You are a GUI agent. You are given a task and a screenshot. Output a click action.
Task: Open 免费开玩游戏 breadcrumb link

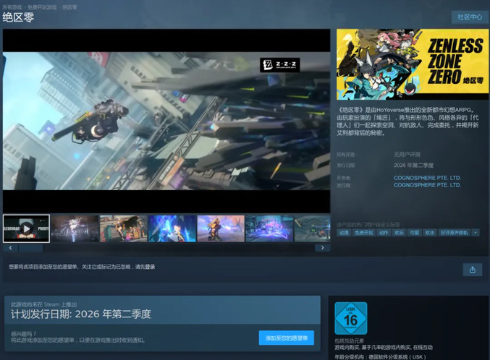pyautogui.click(x=43, y=6)
